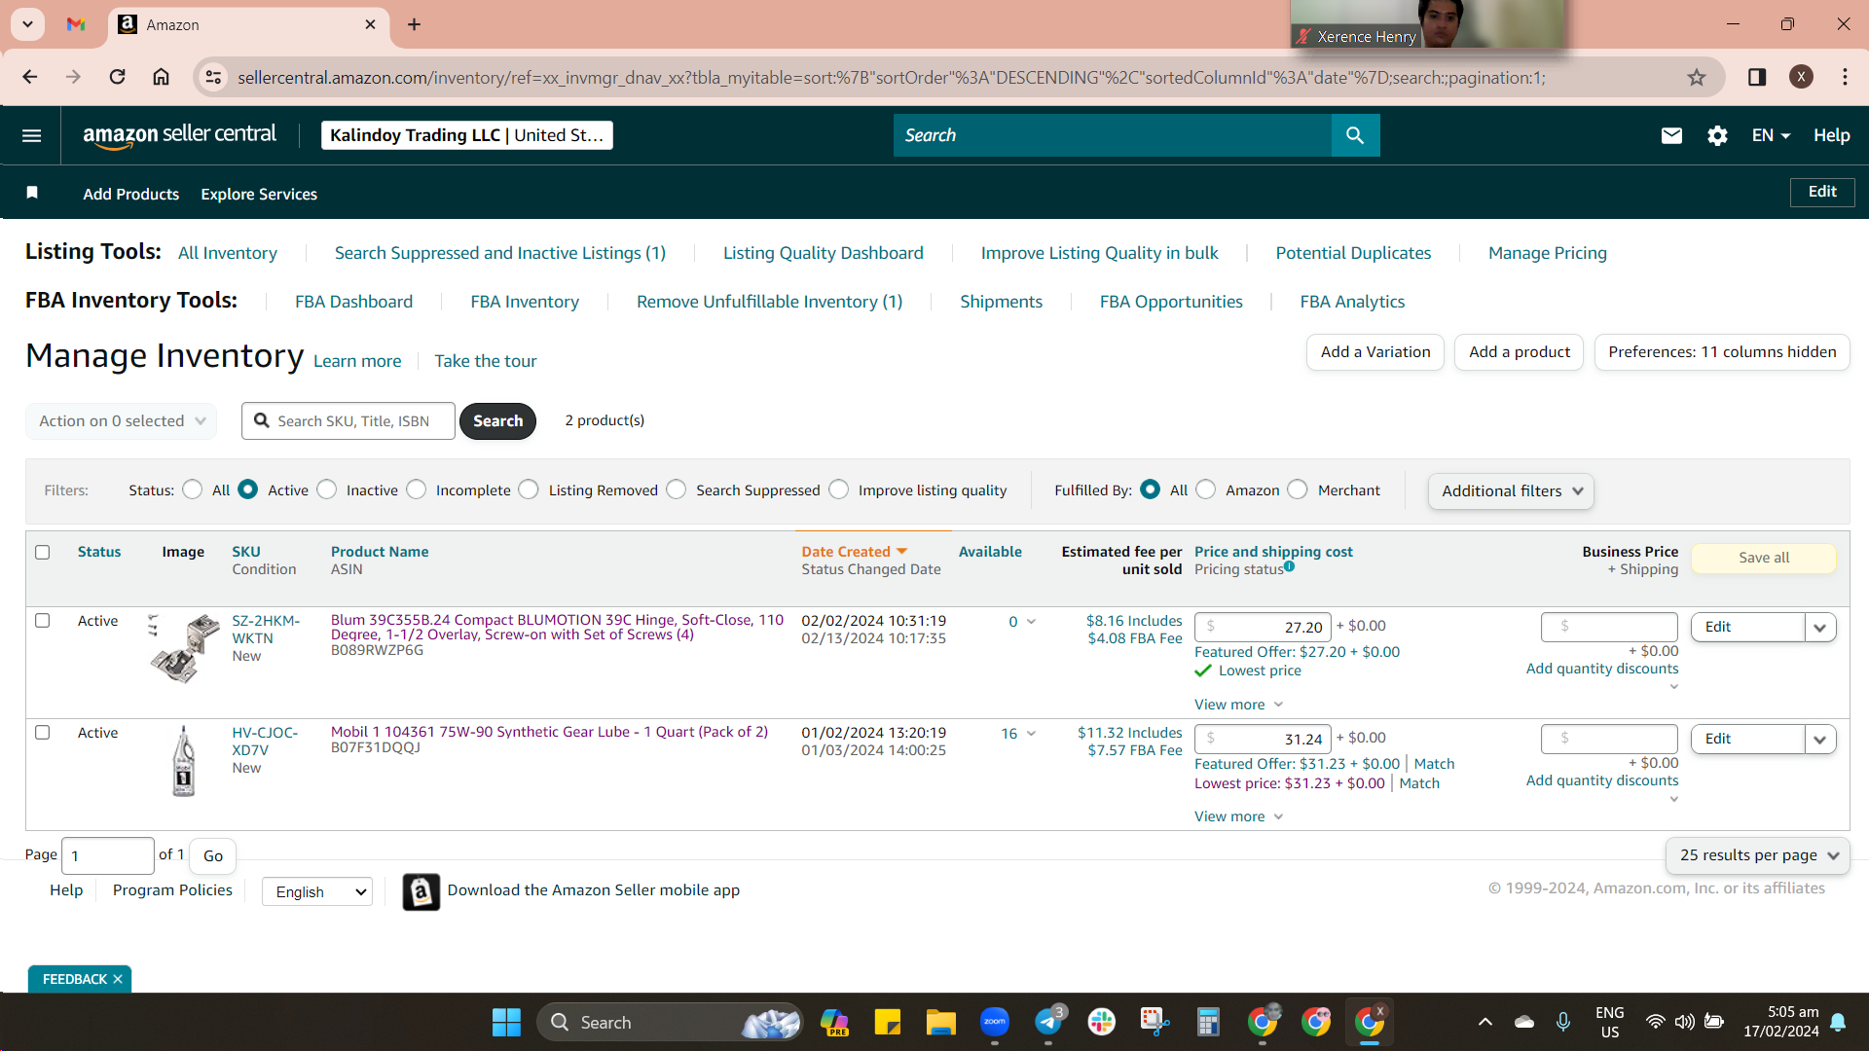Screen dimensions: 1869x1051
Task: Open the Action on 0 selected dropdown
Action: click(x=122, y=420)
